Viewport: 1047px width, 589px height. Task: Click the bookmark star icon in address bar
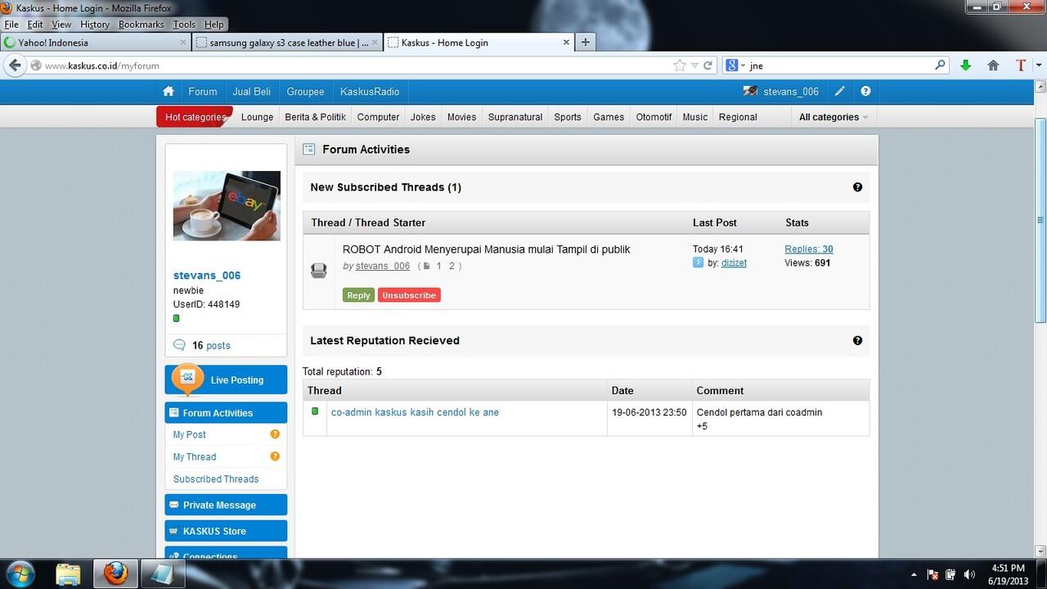click(x=680, y=65)
